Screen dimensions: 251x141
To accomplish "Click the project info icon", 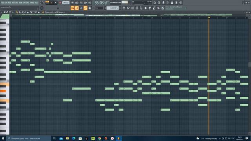I will pos(180,3).
